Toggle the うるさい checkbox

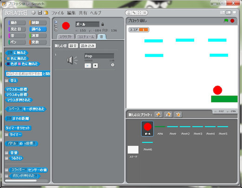[x=7, y=158]
